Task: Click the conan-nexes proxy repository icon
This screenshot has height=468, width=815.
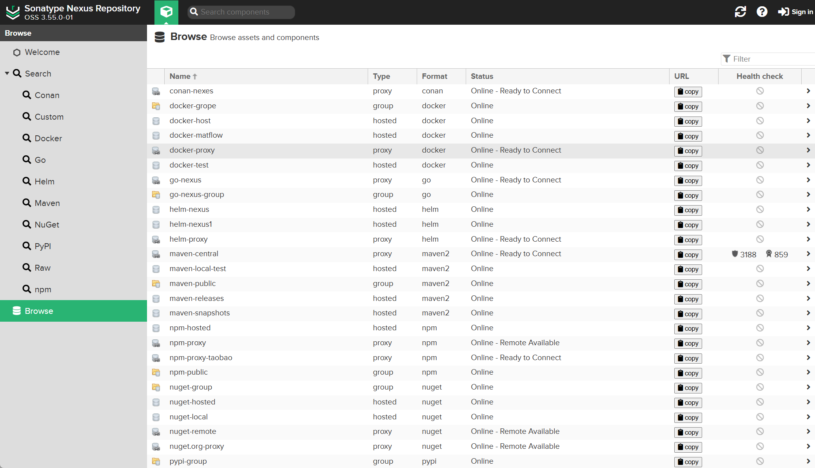Action: (x=156, y=91)
